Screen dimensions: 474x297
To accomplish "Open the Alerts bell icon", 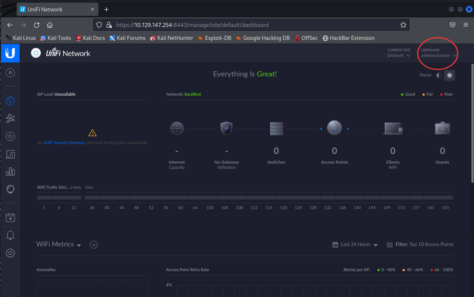I will tap(10, 235).
